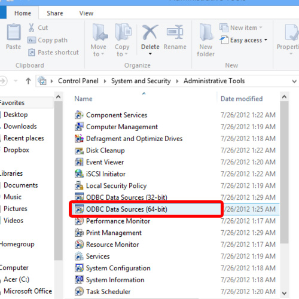Click the Move to folder icon
Viewport: 299px width, 299px height.
[99, 32]
